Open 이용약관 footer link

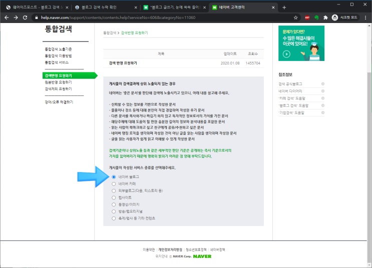(x=149, y=249)
